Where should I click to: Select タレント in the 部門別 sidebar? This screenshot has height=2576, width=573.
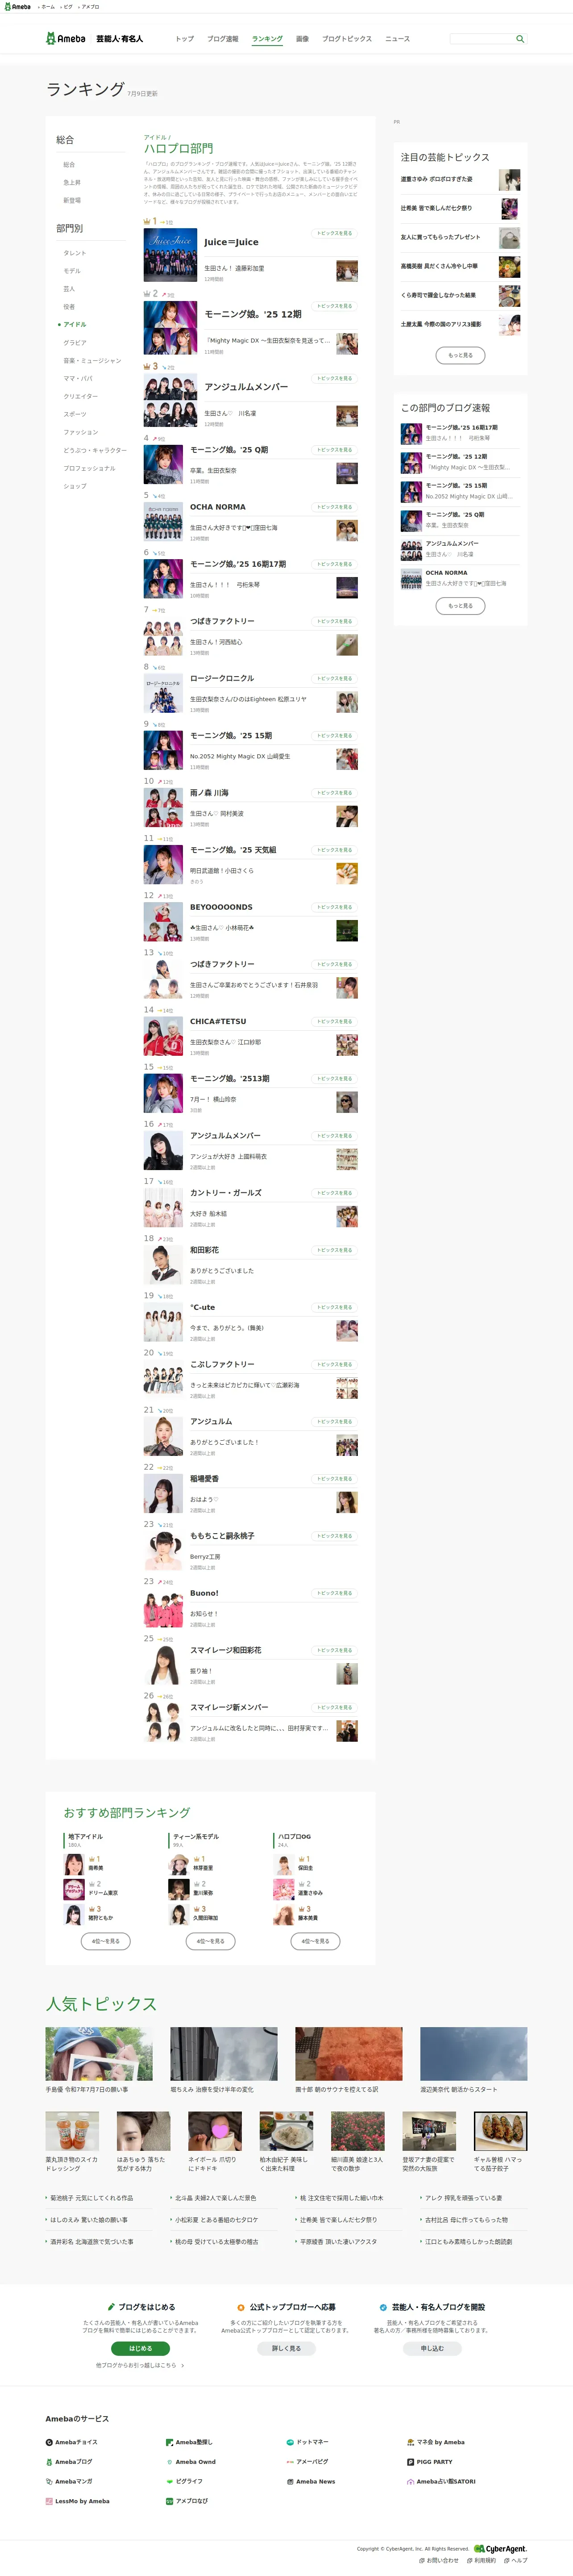point(75,253)
